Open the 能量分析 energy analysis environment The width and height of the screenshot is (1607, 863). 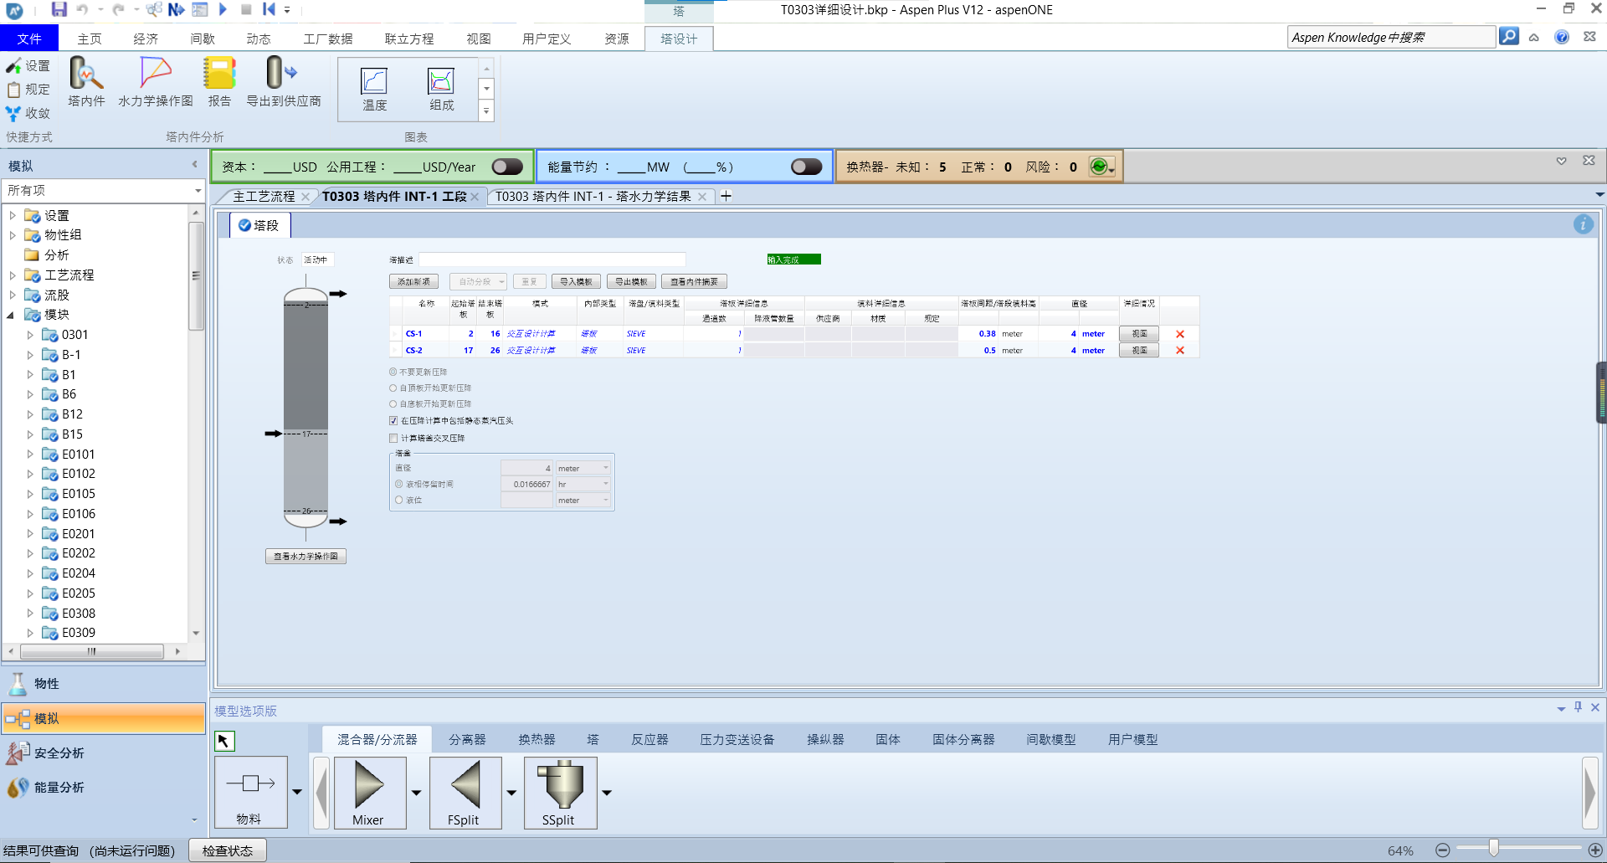click(104, 788)
